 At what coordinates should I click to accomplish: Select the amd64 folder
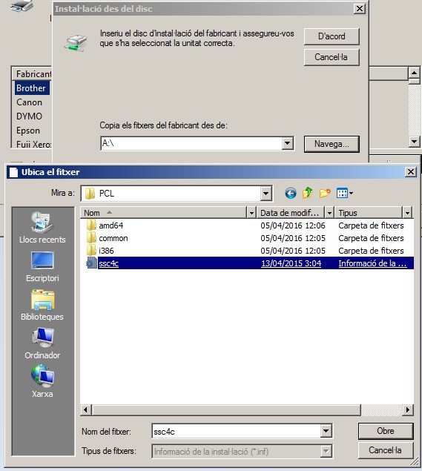pyautogui.click(x=111, y=225)
